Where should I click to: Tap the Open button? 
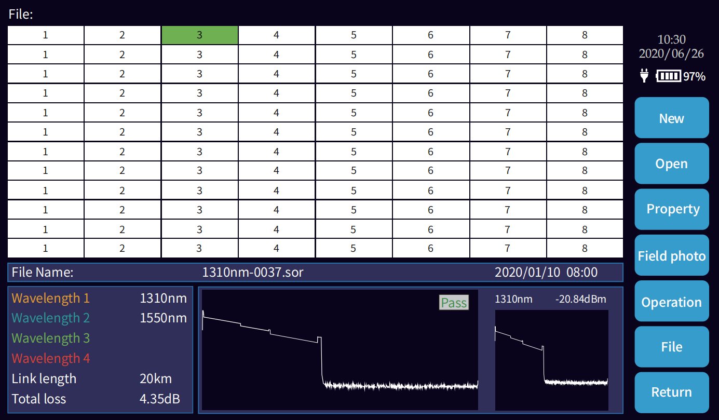[x=671, y=164]
